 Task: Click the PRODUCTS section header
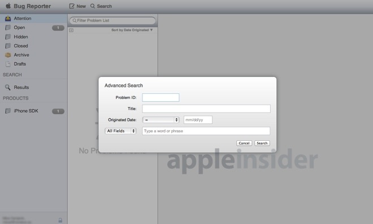pyautogui.click(x=16, y=98)
